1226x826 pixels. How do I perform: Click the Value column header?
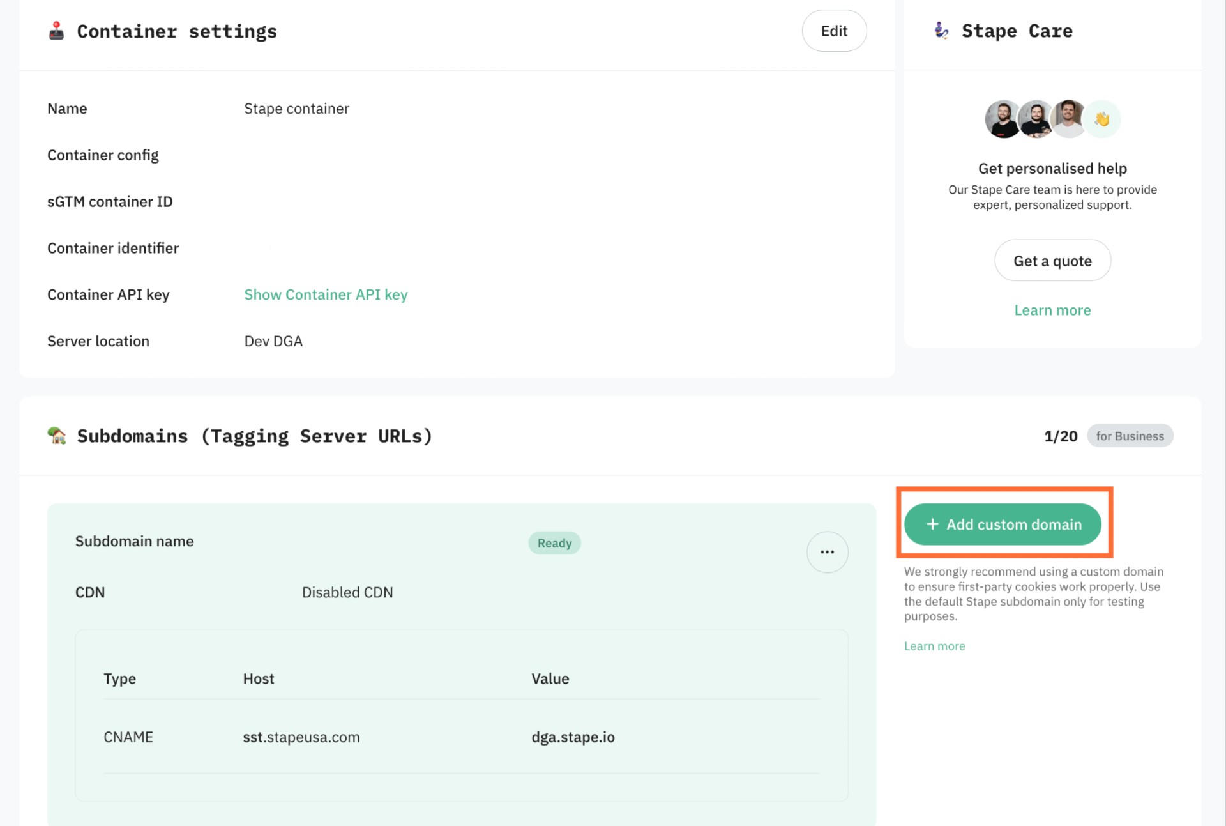550,678
